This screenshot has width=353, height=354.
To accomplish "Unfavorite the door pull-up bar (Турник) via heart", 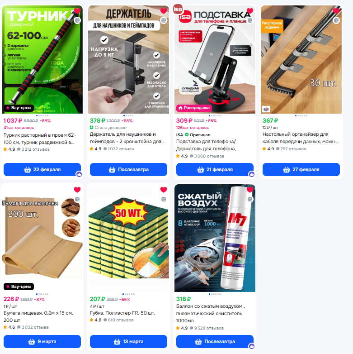I will pos(77,11).
